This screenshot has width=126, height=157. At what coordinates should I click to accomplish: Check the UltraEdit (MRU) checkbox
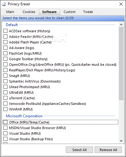[x=5, y=92]
